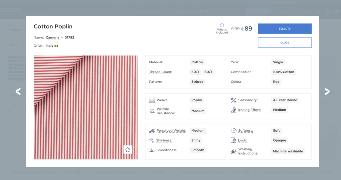Click the Striped pattern value

click(197, 82)
